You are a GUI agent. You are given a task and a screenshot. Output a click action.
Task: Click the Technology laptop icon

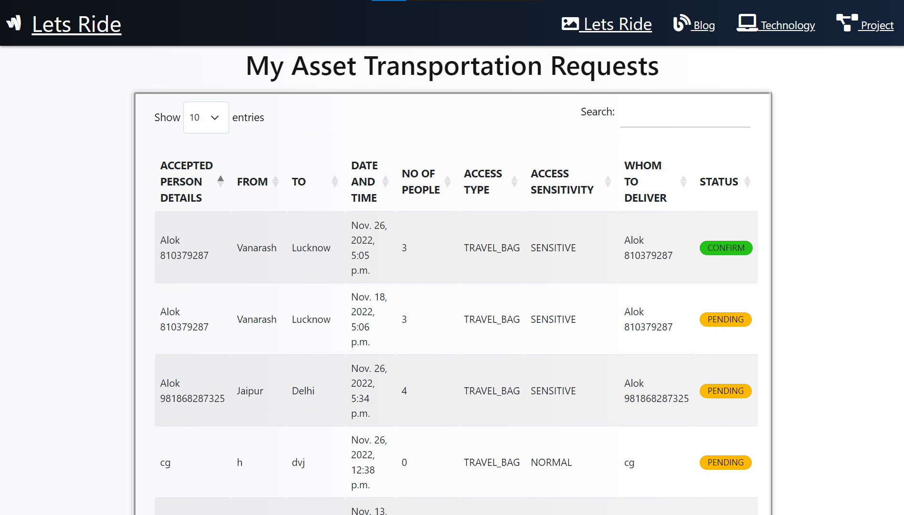click(x=746, y=22)
